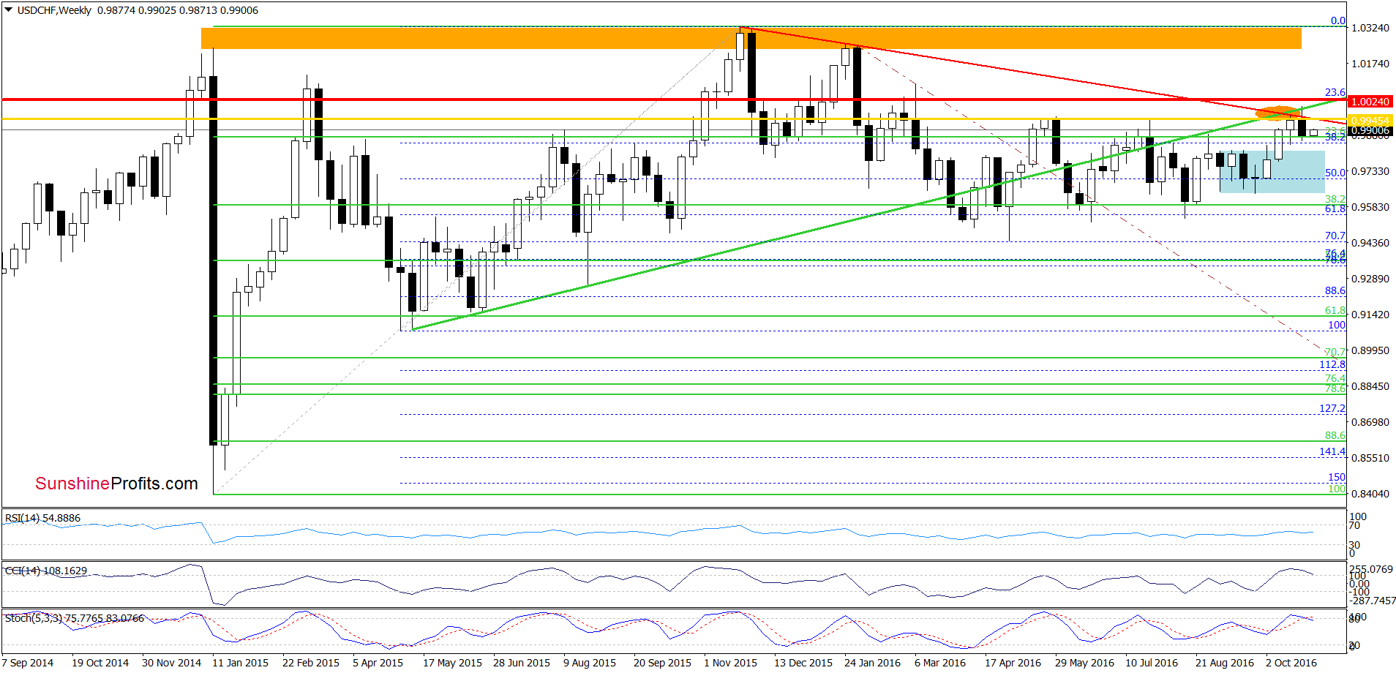Click the USDCHF,Weekly chart title
Image resolution: width=1396 pixels, height=673 pixels.
(x=55, y=10)
